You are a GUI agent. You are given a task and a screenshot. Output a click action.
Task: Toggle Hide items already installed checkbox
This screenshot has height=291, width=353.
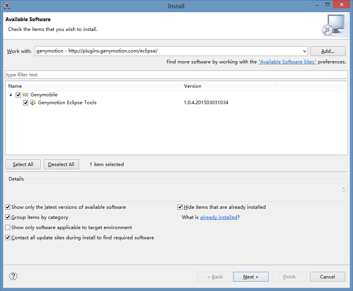pos(180,207)
